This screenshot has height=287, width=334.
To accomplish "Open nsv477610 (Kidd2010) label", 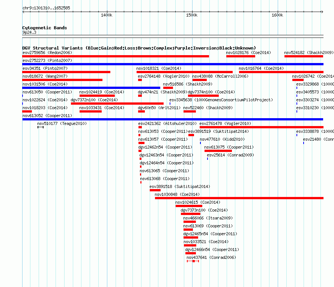I will tap(222, 139).
